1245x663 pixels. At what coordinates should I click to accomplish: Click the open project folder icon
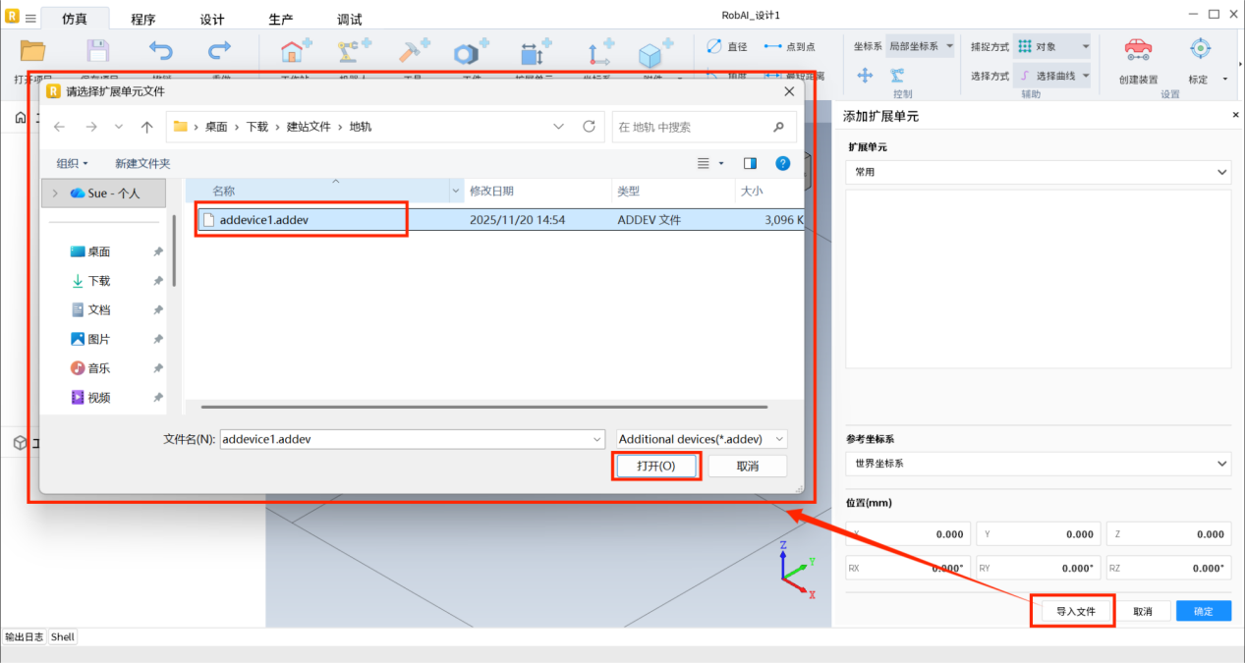tap(33, 51)
